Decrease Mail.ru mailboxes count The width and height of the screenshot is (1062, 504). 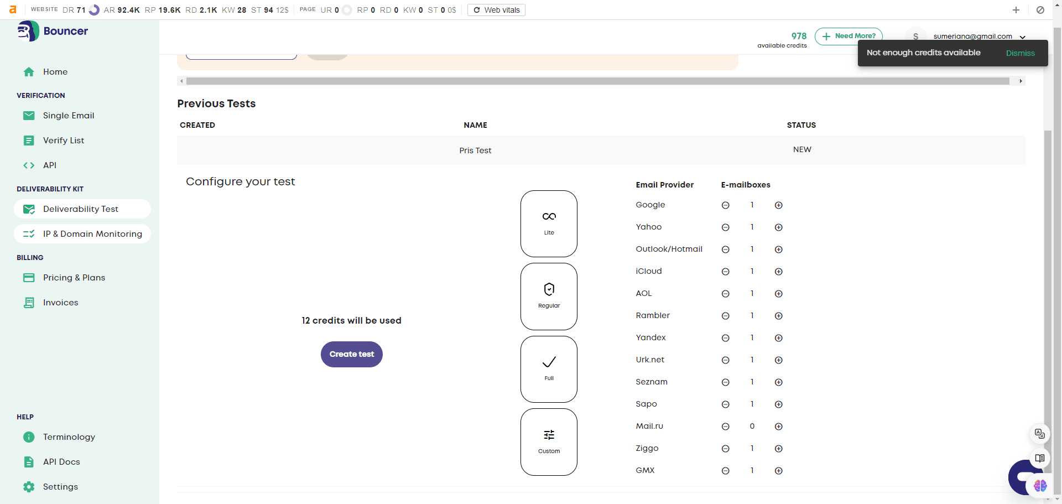(x=726, y=427)
